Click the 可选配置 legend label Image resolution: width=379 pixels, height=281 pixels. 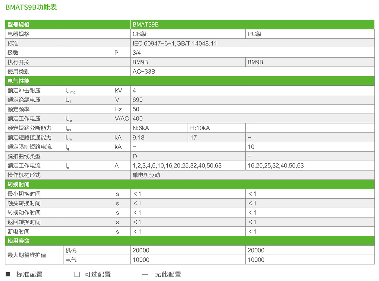pyautogui.click(x=98, y=274)
